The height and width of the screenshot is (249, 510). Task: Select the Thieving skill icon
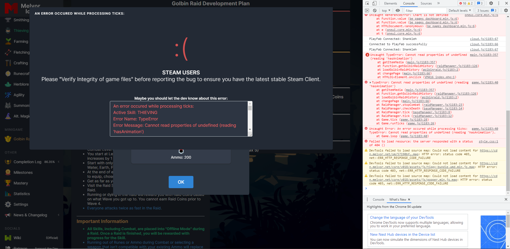(x=8, y=31)
